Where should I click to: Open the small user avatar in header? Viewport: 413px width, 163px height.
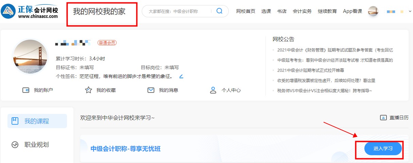coord(374,11)
